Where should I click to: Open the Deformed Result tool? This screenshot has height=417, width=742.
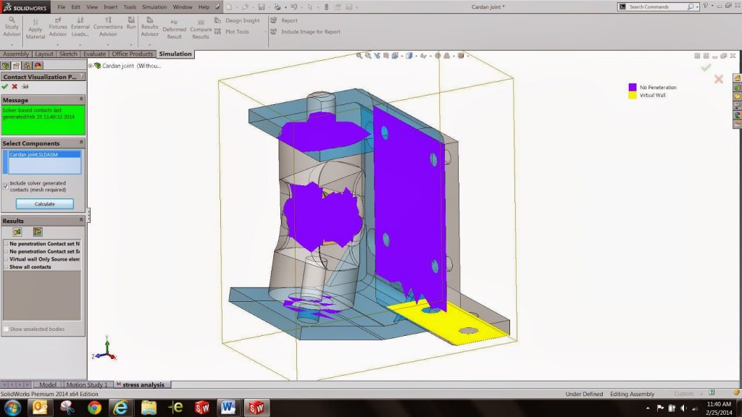[174, 29]
